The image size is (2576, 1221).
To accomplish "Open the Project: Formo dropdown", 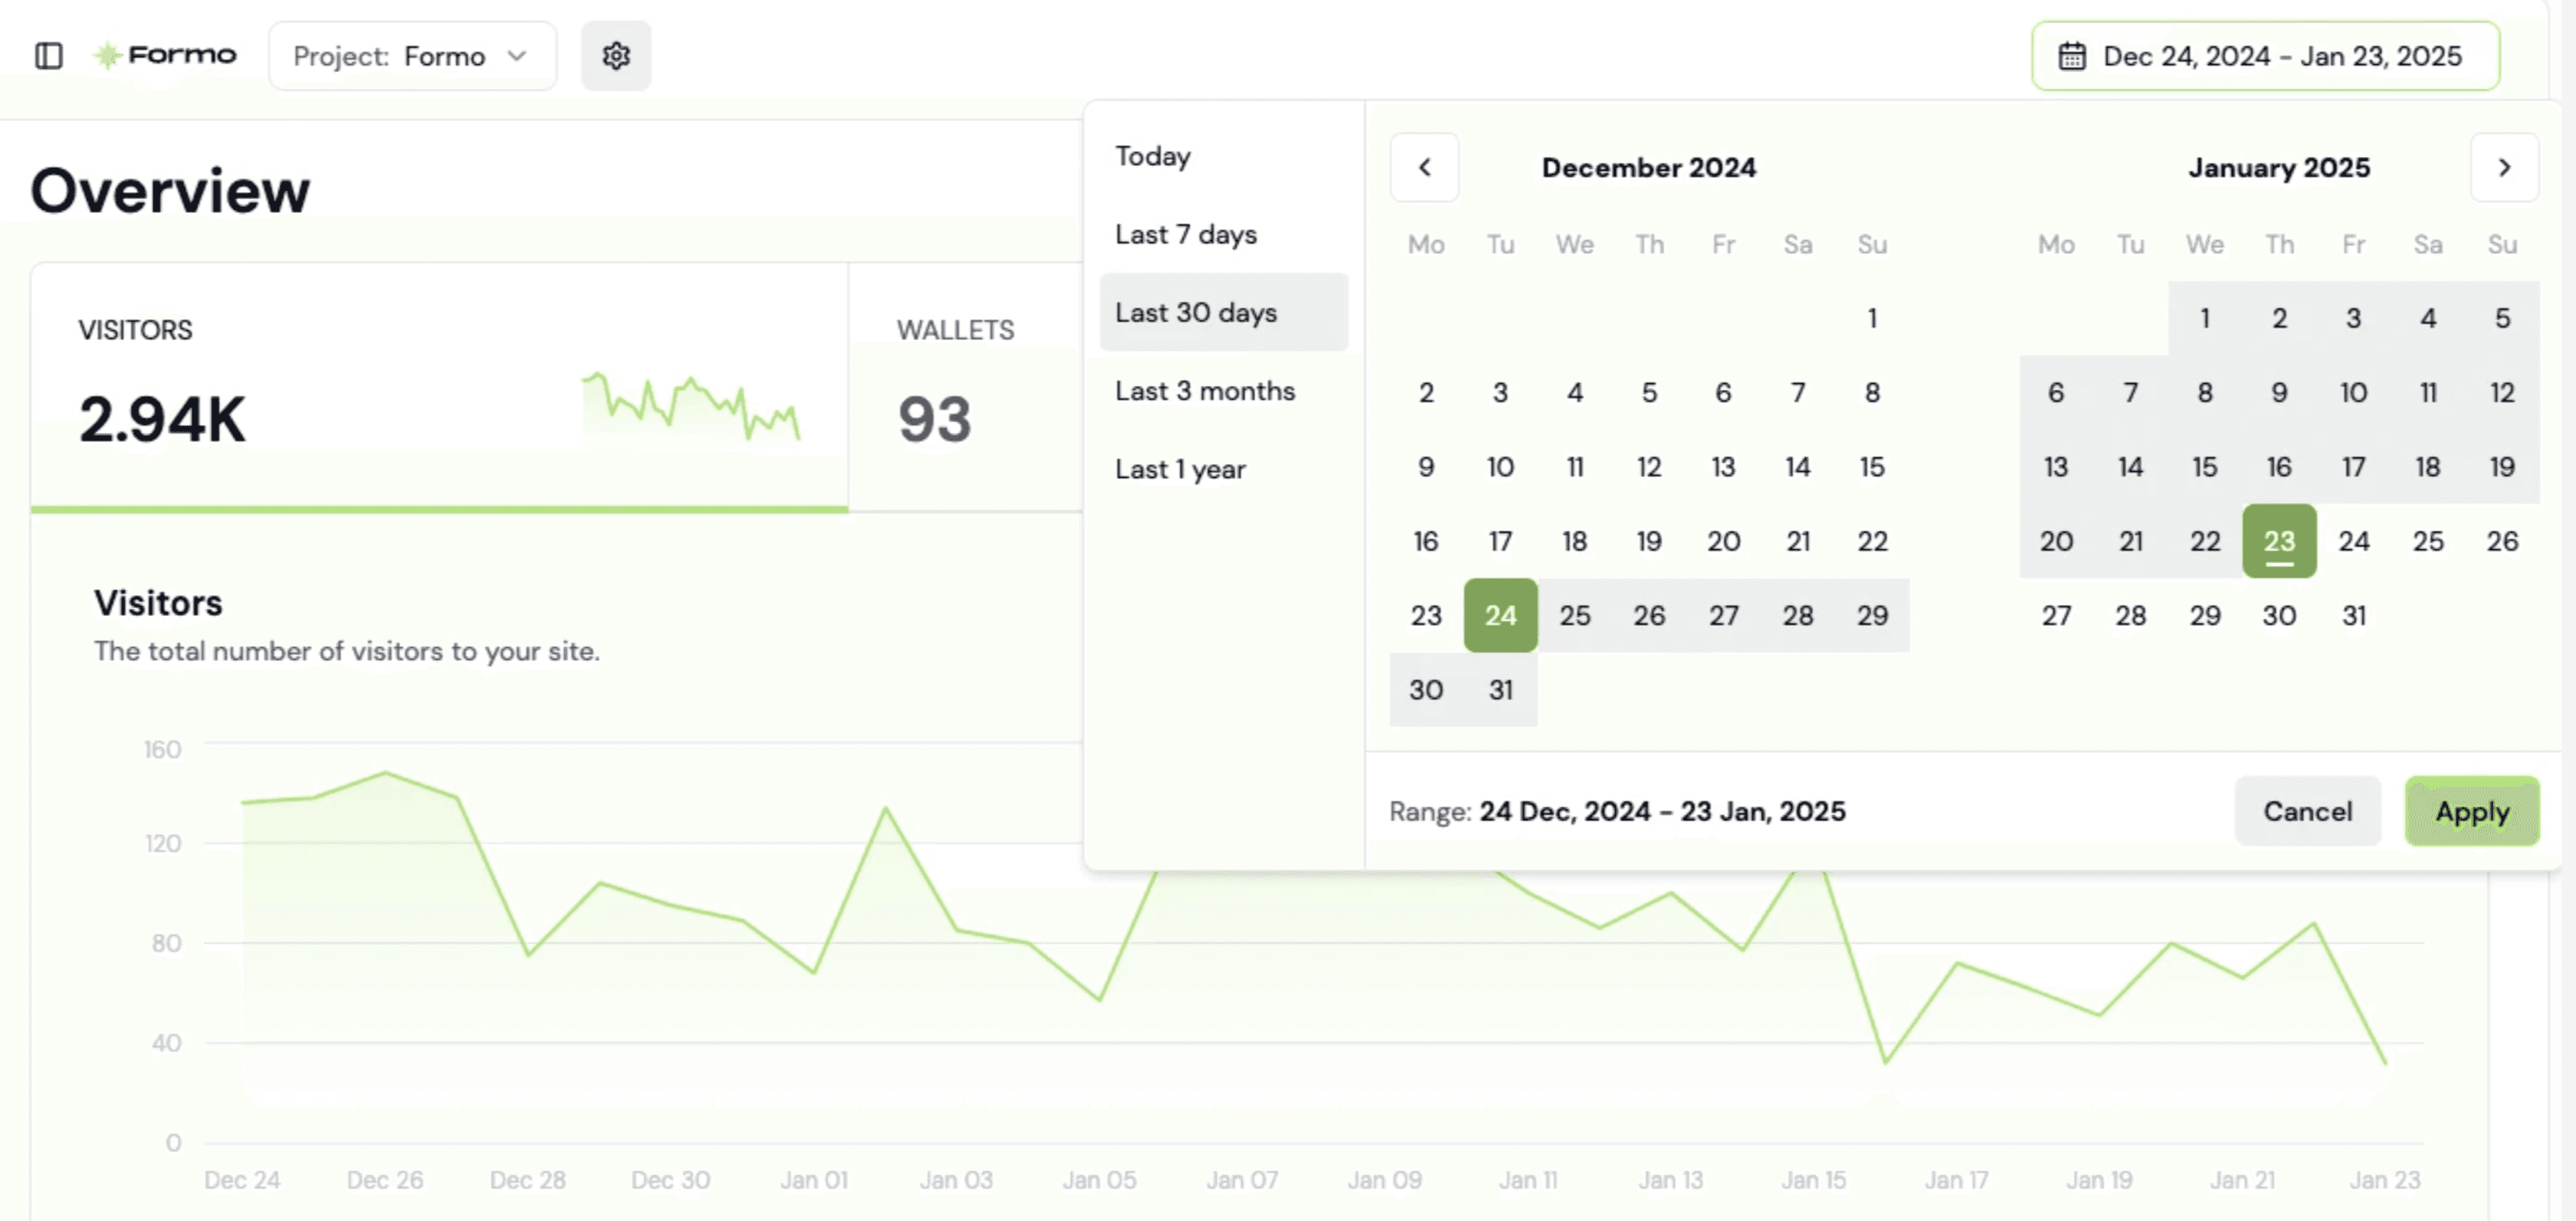I will [x=412, y=56].
